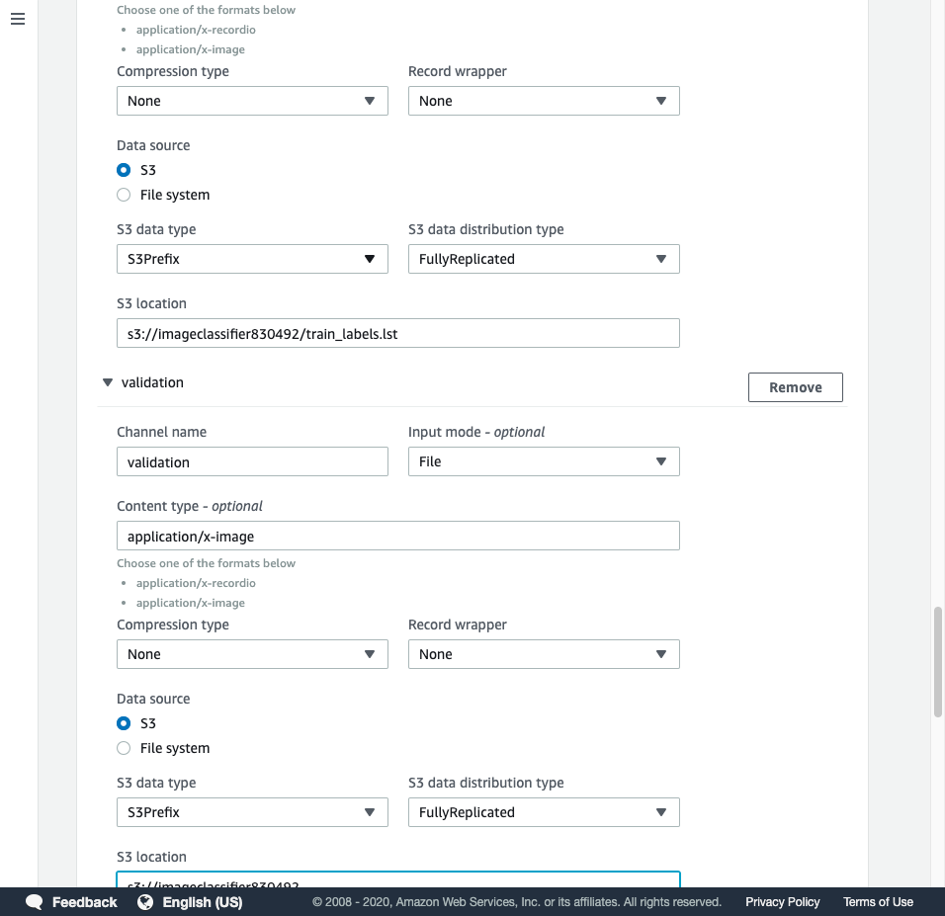Select File system for the train channel
Image resolution: width=945 pixels, height=916 pixels.
pyautogui.click(x=123, y=195)
